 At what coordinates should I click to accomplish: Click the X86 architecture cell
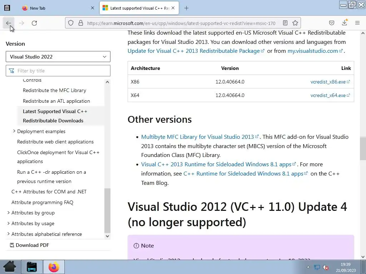135,82
